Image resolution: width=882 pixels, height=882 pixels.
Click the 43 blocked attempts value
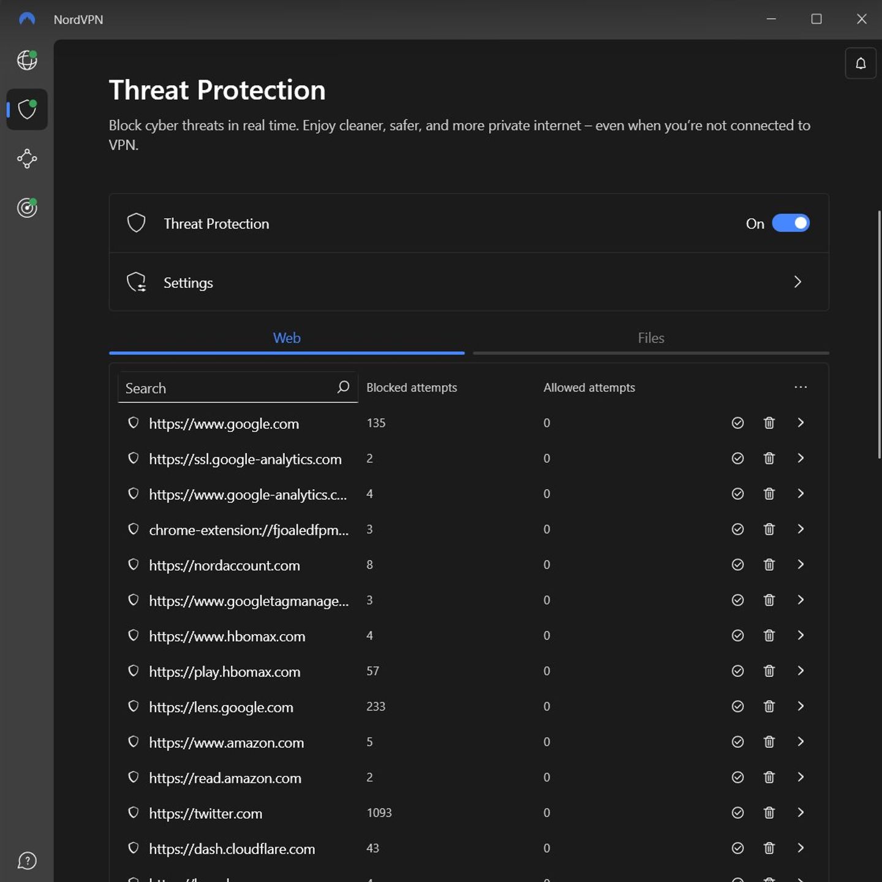[373, 848]
